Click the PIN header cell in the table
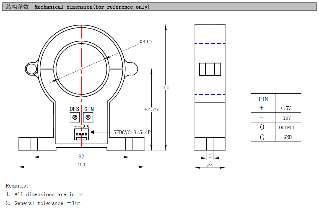 263,99
